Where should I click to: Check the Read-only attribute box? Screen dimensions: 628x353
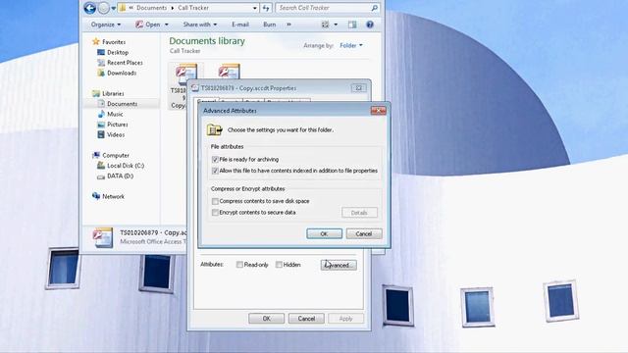click(239, 265)
